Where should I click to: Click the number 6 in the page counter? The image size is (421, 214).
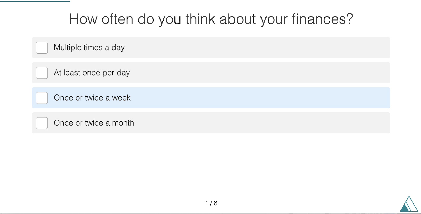[215, 203]
